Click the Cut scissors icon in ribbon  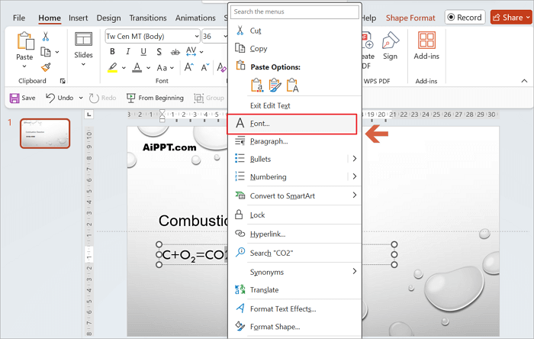pyautogui.click(x=46, y=36)
